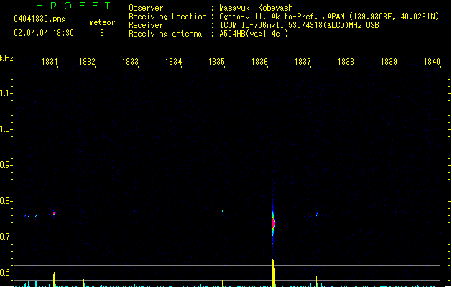452x287 pixels.
Task: Click the 1832 time axis label
Action: 87,62
